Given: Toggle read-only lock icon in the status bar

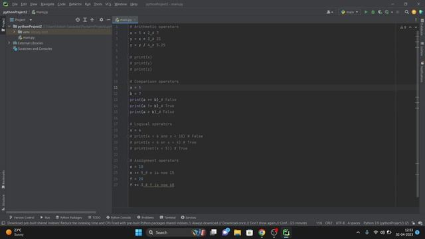Looking at the screenshot, I should point(413,223).
